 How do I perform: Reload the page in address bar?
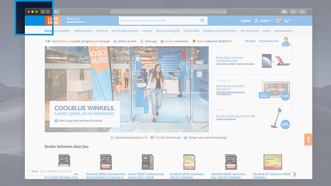click(225, 12)
